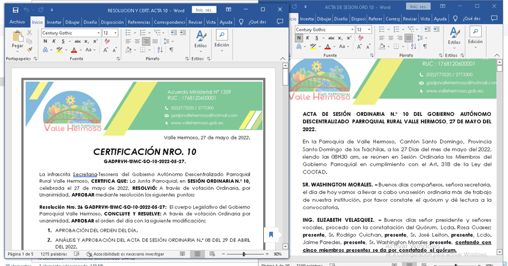This screenshot has height=266, width=508.
Task: Open the Referencias tab in RESOLUCION window
Action: [138, 22]
